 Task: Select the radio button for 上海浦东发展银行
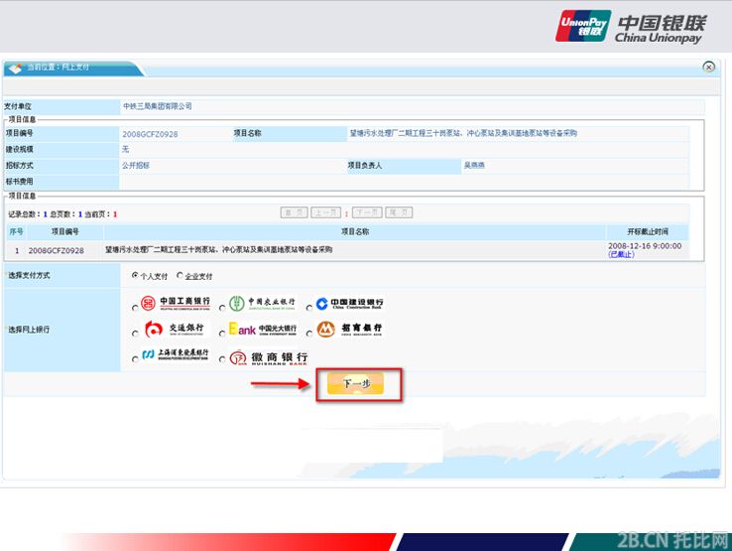pyautogui.click(x=136, y=360)
